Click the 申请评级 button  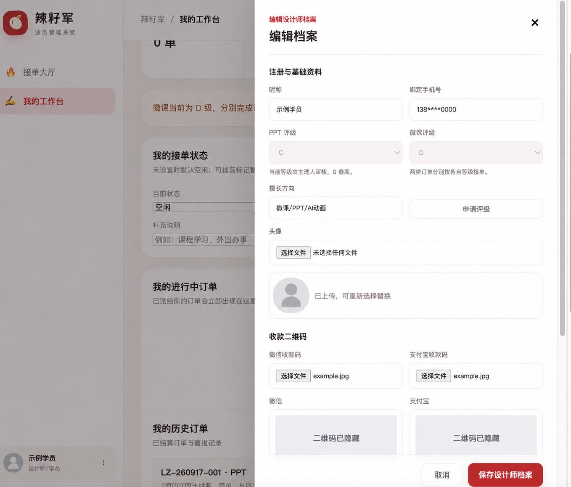(476, 209)
